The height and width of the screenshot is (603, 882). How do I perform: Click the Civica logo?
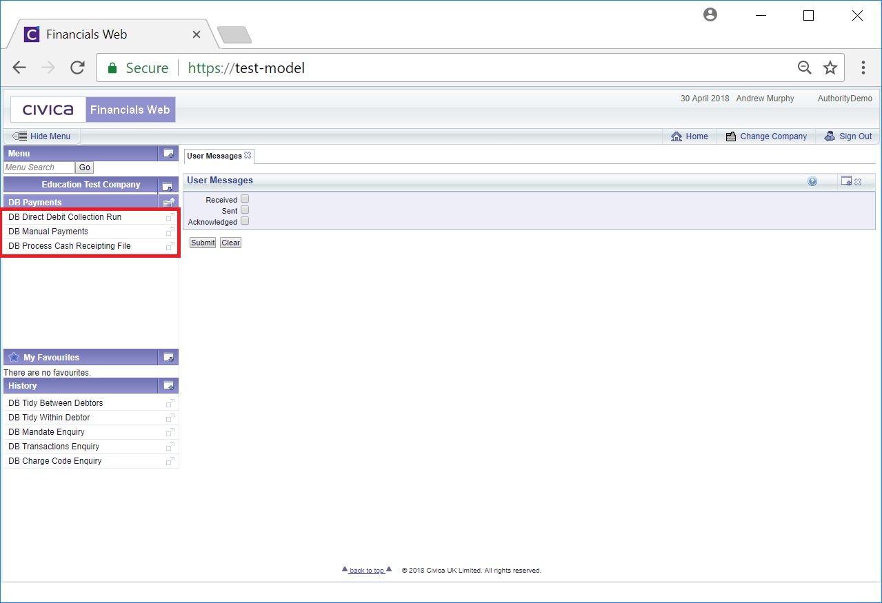(48, 110)
